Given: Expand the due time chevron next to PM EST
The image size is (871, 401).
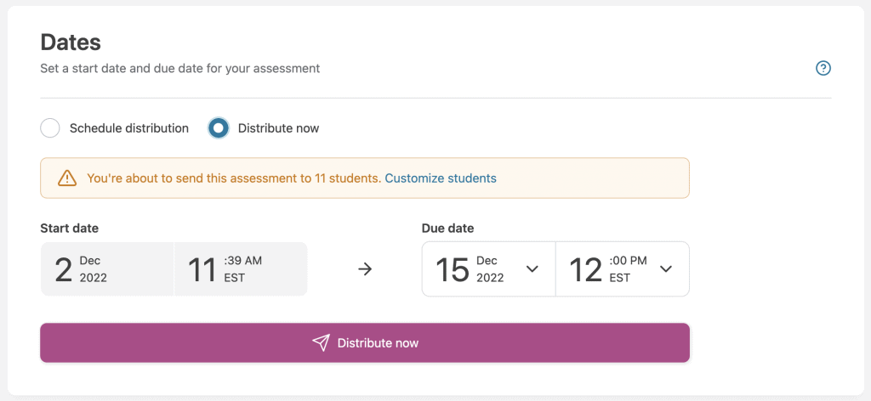Looking at the screenshot, I should pos(666,269).
